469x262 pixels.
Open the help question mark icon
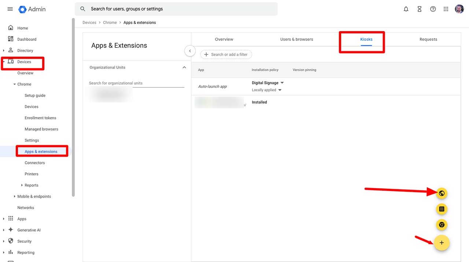tap(433, 9)
